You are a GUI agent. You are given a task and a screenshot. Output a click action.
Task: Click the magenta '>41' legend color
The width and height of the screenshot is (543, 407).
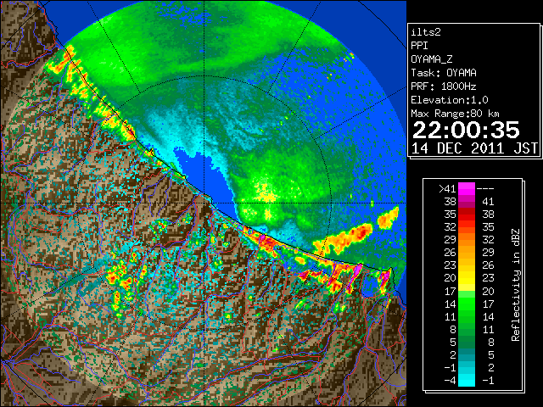[467, 188]
